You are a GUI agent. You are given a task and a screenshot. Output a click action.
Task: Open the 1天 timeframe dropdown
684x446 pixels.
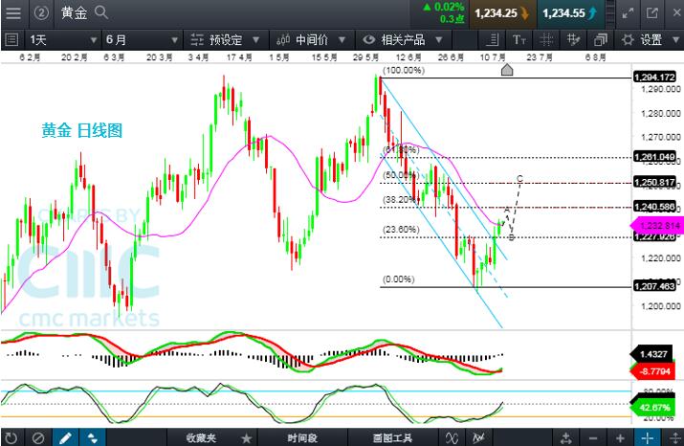(62, 40)
